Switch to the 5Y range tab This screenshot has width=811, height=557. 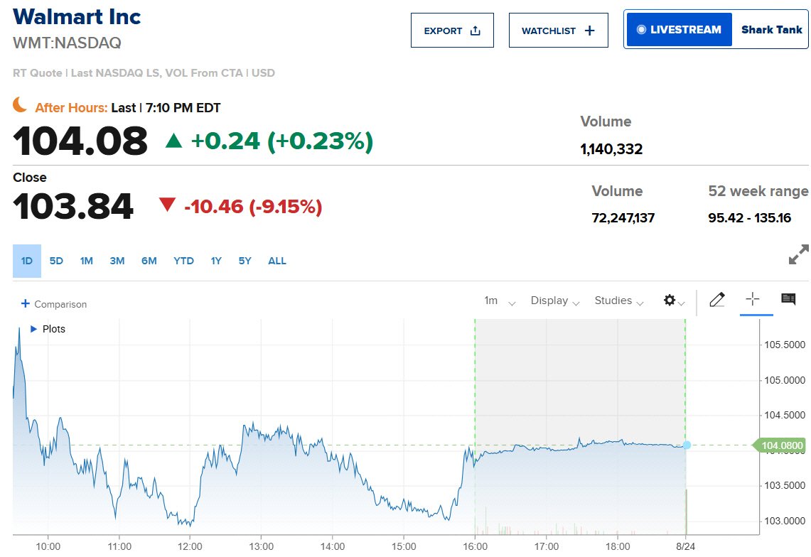(245, 261)
